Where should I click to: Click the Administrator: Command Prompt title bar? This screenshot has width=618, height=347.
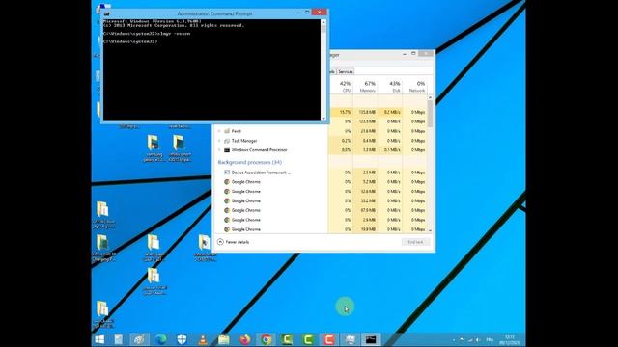point(214,13)
